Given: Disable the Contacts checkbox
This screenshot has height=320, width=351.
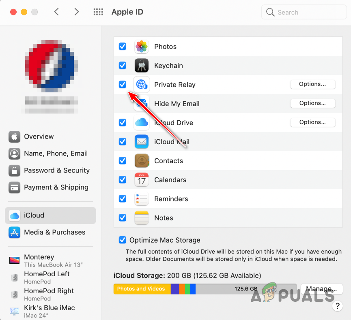Looking at the screenshot, I should pos(122,160).
